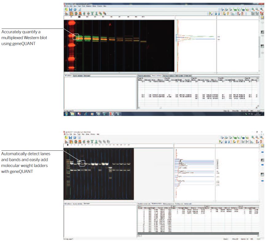
Task: Click the molecular weight ladder lane in bottom gel
Action: pyautogui.click(x=68, y=172)
